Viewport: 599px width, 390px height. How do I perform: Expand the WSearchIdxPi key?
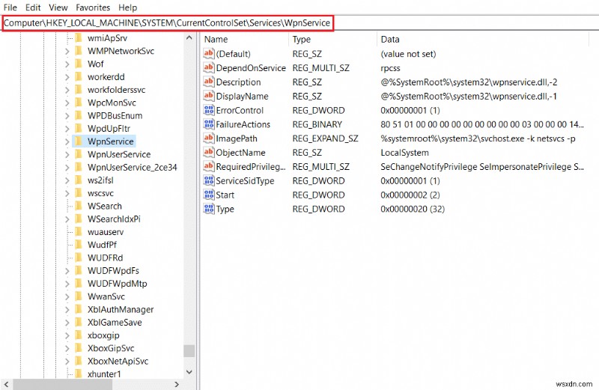(67, 219)
